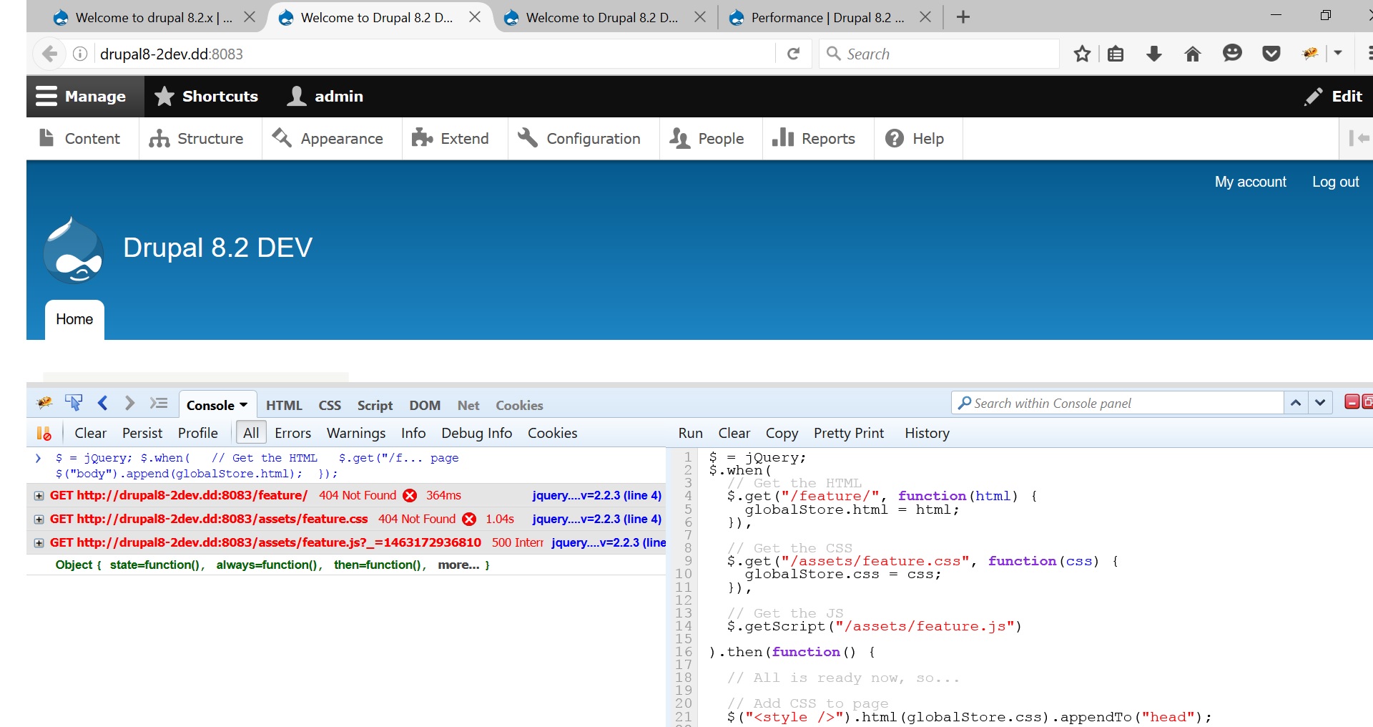Screen dimensions: 1373x727
Task: Open the bookmarks list icon
Action: (x=1116, y=54)
